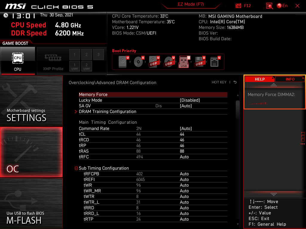Close BIOS with the red X icon
Image resolution: width=306 pixels, height=229 pixels.
(297, 6)
